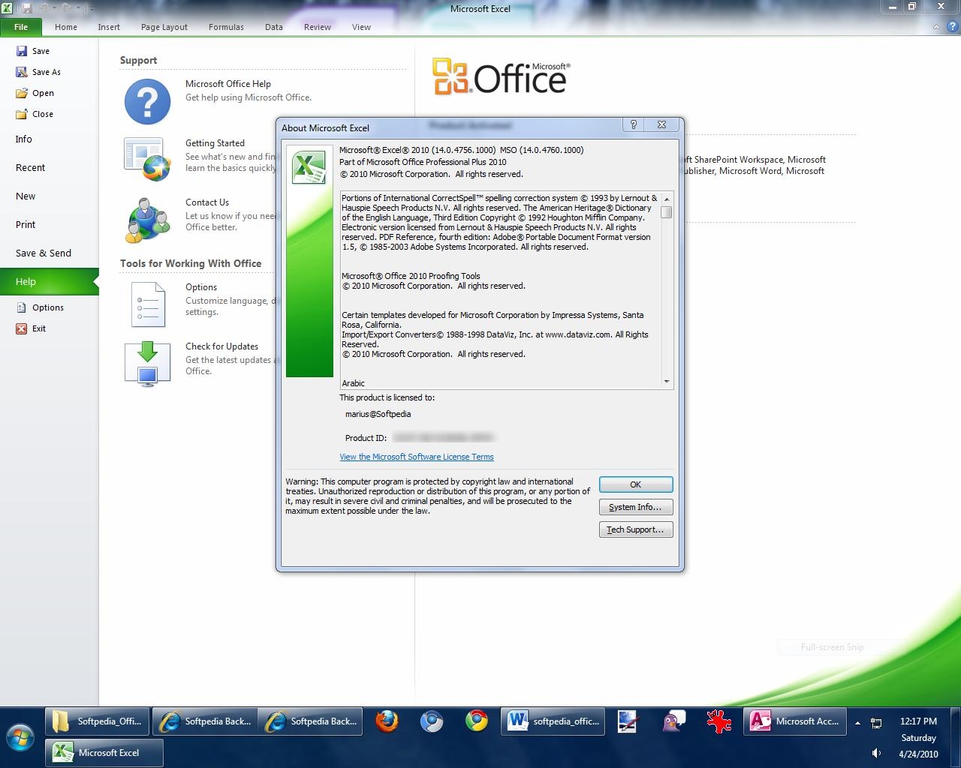This screenshot has width=961, height=768.
Task: Open the View tab
Action: tap(362, 27)
